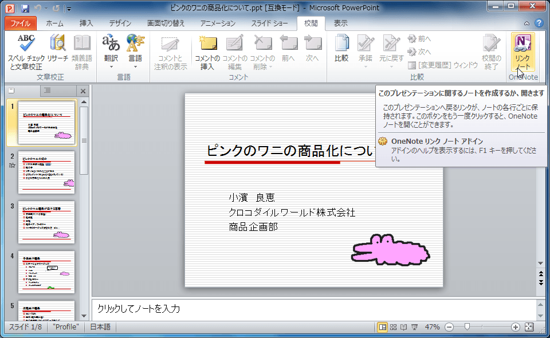Click the "Profile" theme status bar entry
The image size is (550, 338).
tap(65, 327)
